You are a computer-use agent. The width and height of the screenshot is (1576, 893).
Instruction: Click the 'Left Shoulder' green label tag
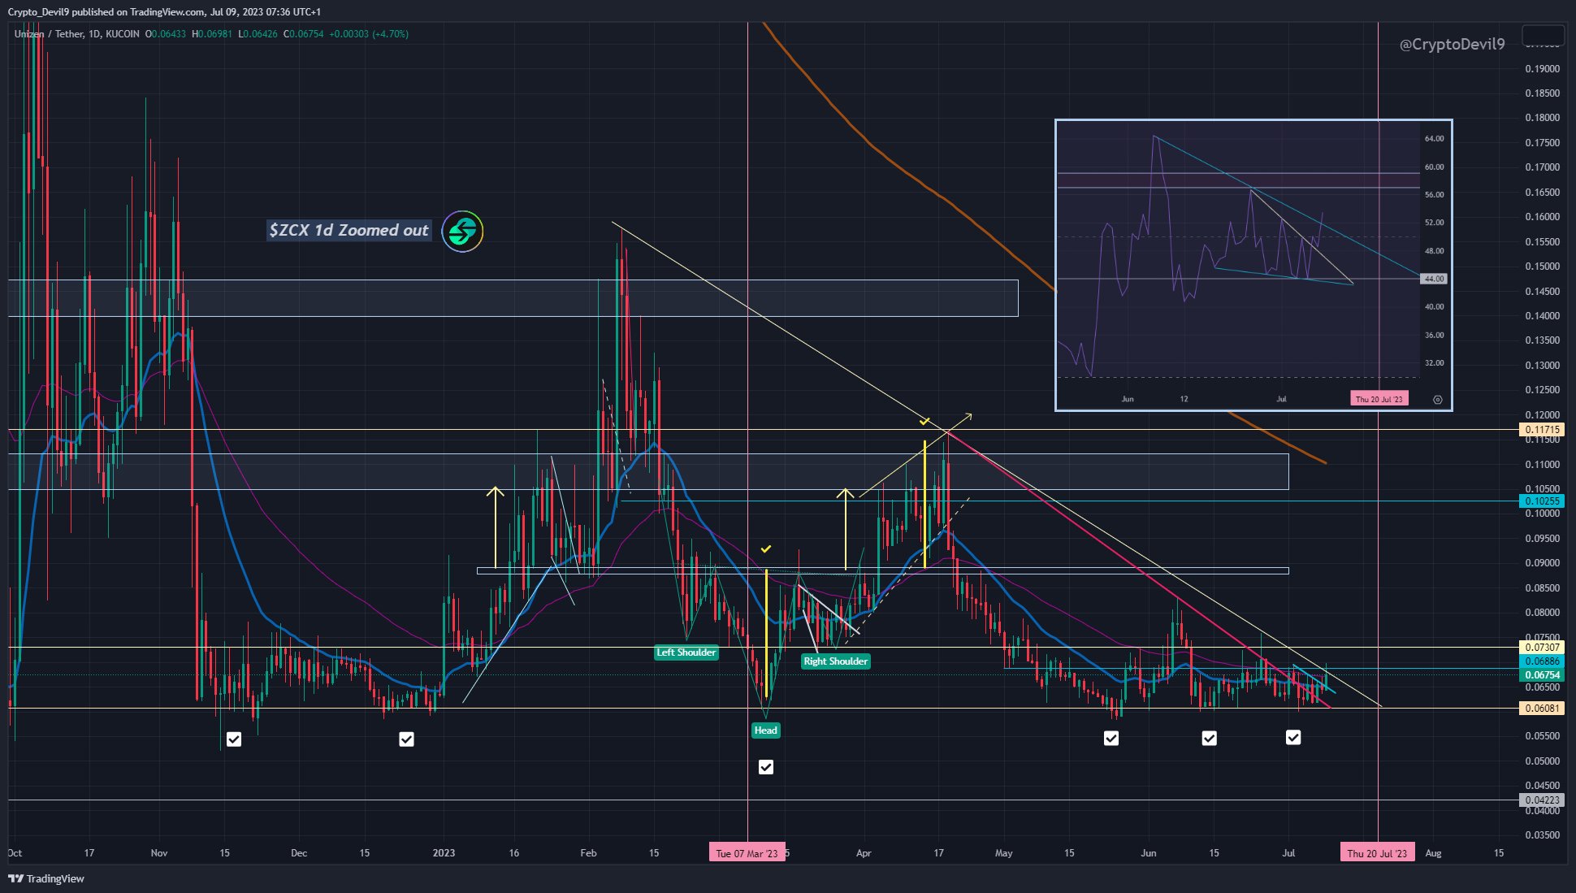tap(686, 652)
